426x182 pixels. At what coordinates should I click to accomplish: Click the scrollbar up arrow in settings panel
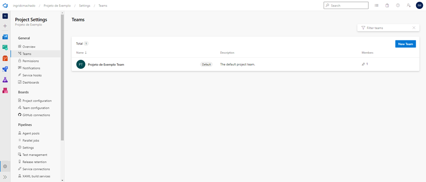(62, 13)
